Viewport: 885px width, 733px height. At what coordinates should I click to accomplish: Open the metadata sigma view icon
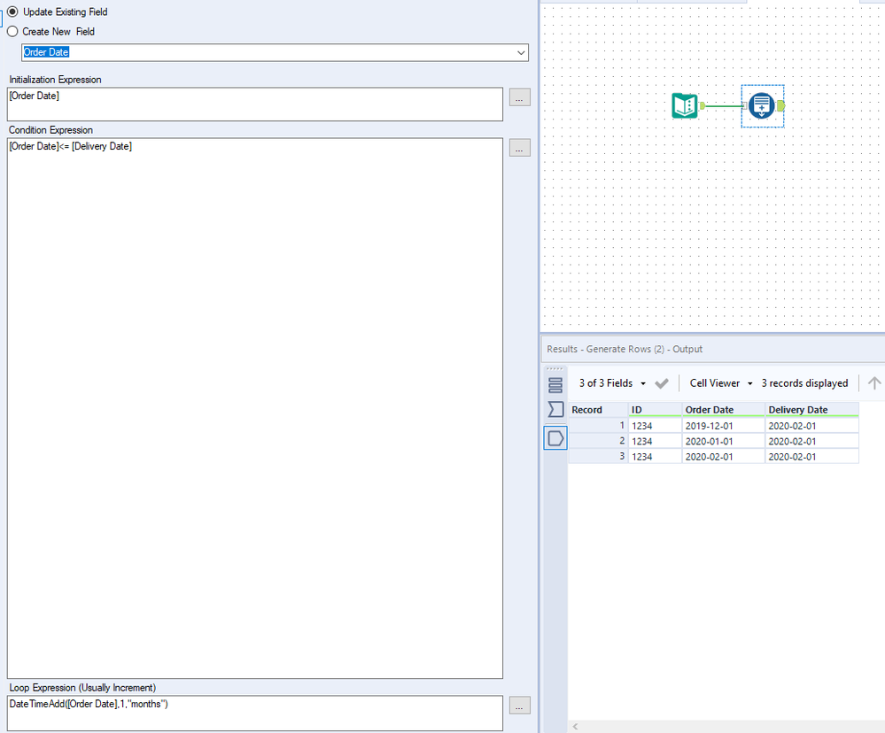(x=555, y=409)
